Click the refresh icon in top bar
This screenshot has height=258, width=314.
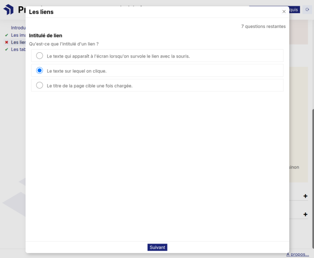tap(307, 10)
